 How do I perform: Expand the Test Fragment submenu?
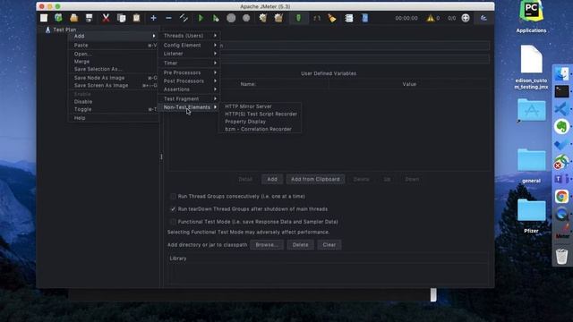coord(189,99)
